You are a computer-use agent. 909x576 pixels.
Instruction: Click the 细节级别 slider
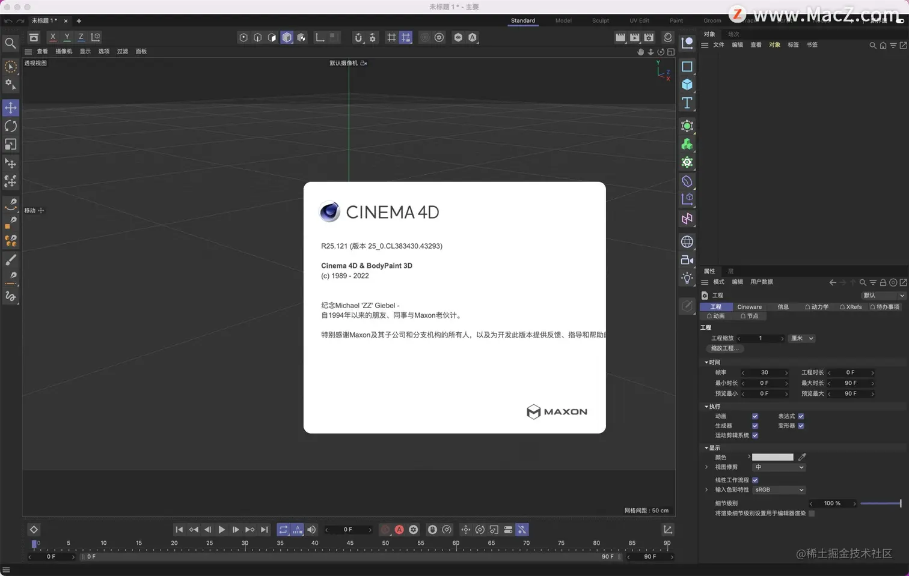[x=881, y=503]
